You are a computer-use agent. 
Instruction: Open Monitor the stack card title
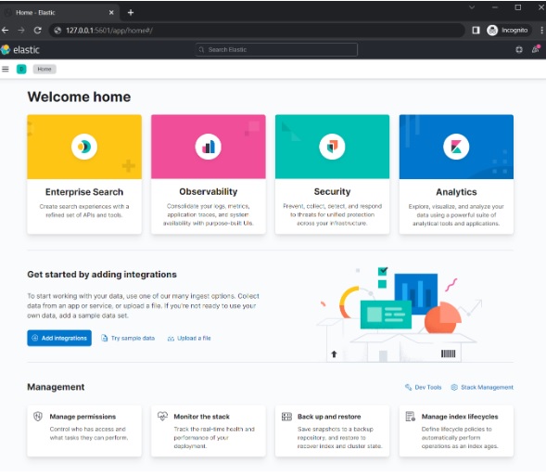point(201,417)
